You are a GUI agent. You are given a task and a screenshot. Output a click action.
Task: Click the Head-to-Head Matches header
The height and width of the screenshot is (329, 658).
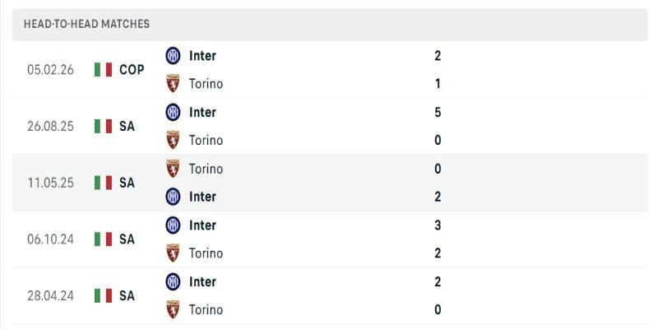[x=87, y=24]
